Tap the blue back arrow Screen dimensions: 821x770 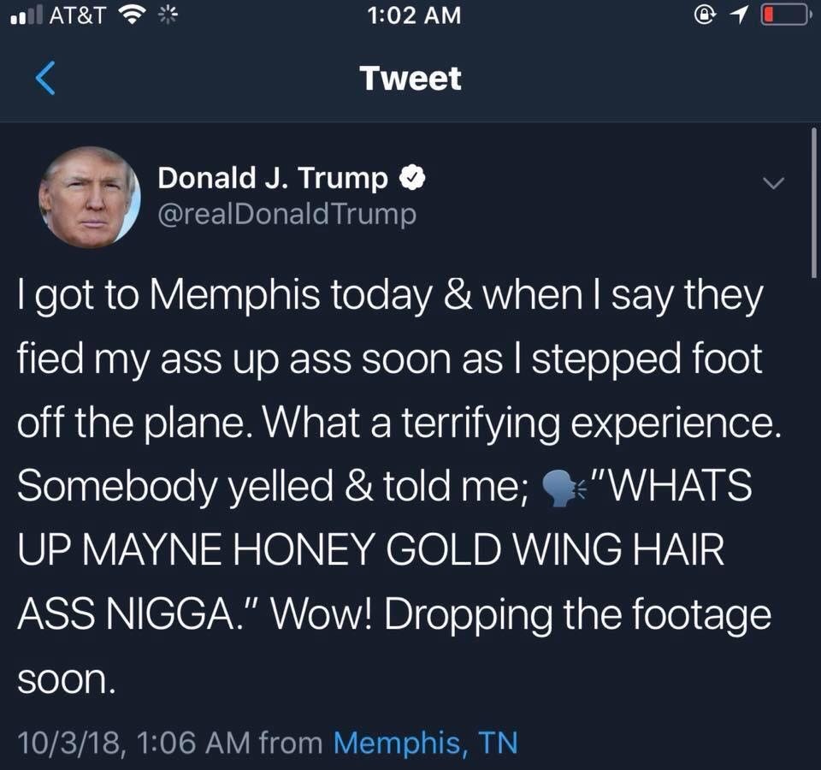[x=45, y=78]
